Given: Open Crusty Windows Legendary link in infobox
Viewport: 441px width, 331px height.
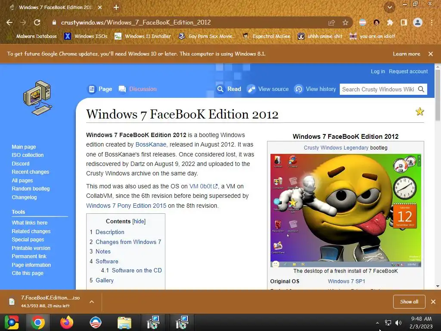Looking at the screenshot, I should point(336,148).
